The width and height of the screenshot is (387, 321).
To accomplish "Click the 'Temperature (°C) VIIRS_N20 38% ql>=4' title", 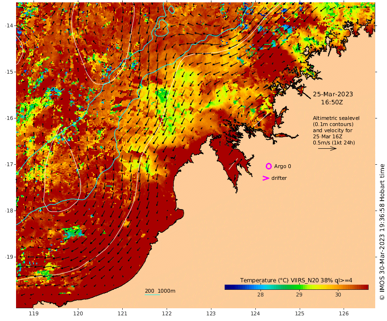I will point(296,280).
